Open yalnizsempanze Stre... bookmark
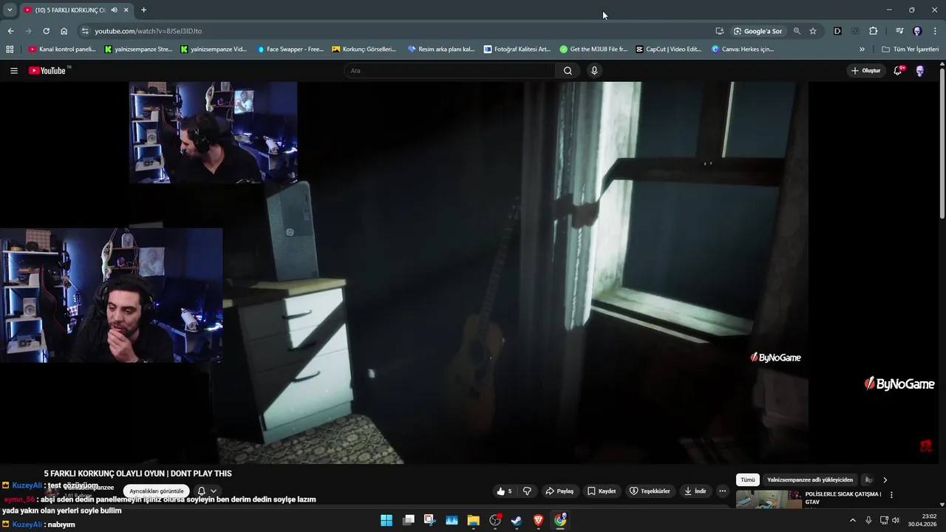 coord(138,50)
